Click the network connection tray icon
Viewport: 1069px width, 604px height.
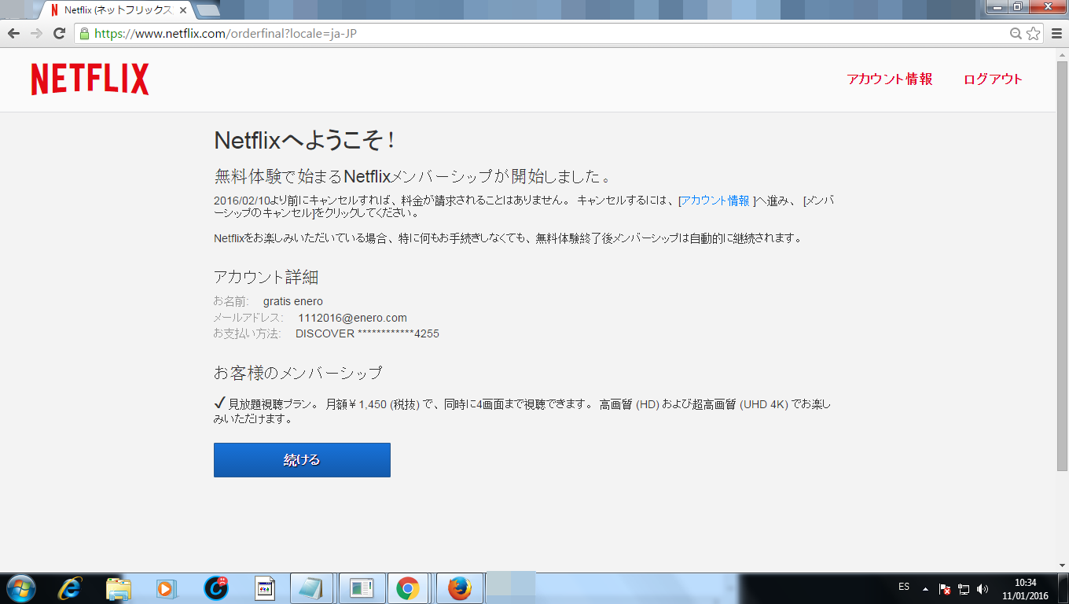pos(964,588)
